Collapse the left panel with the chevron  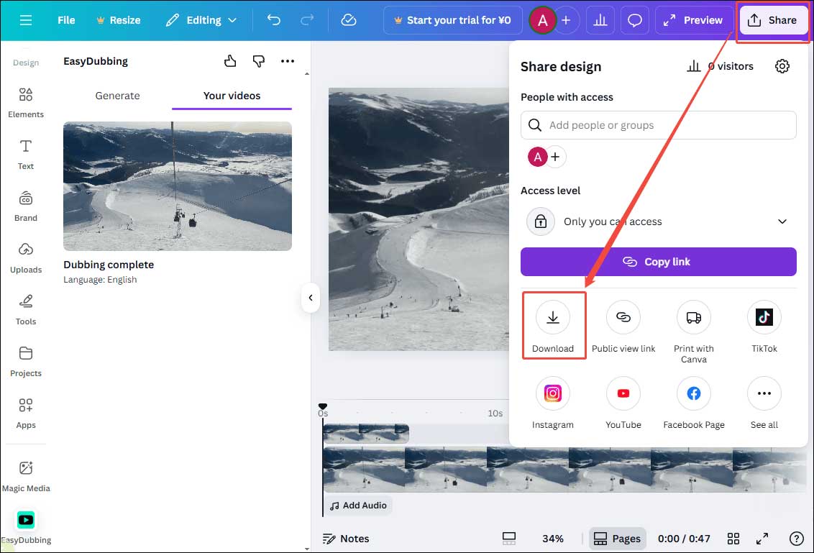pos(310,298)
